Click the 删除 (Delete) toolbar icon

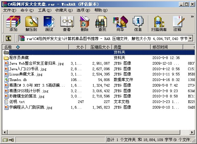[84, 23]
